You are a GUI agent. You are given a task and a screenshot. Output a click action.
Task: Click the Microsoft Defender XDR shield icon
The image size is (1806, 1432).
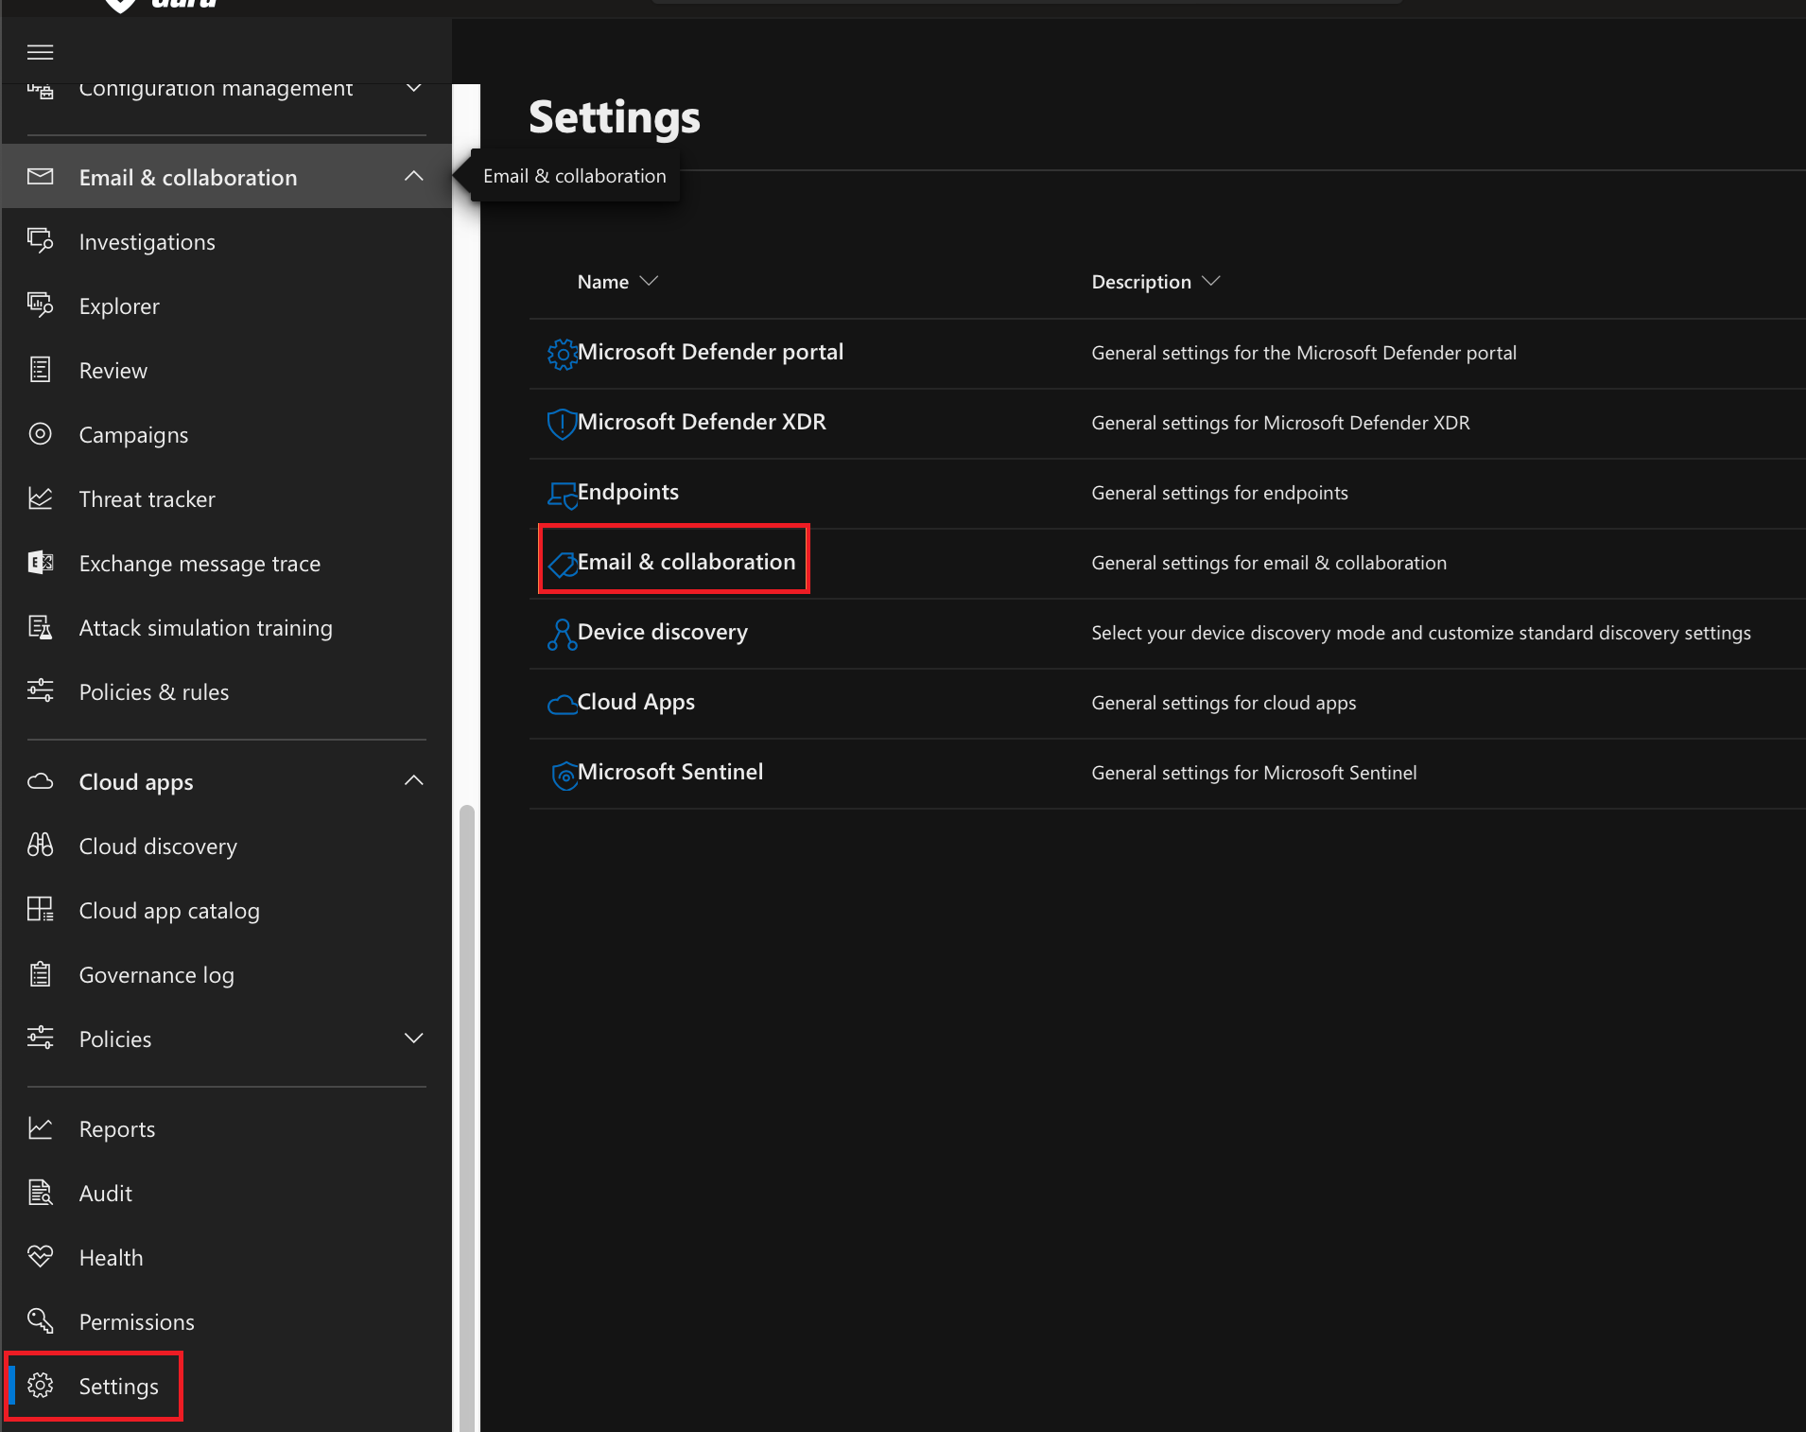(x=563, y=424)
